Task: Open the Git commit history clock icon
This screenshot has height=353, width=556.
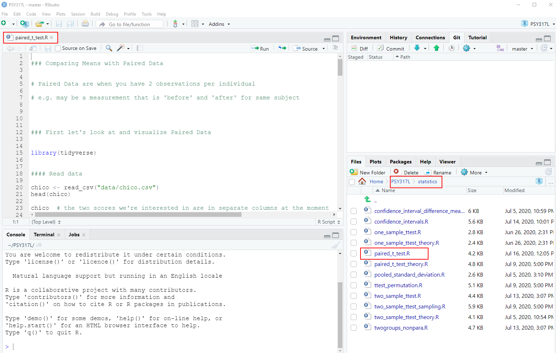Action: point(452,48)
